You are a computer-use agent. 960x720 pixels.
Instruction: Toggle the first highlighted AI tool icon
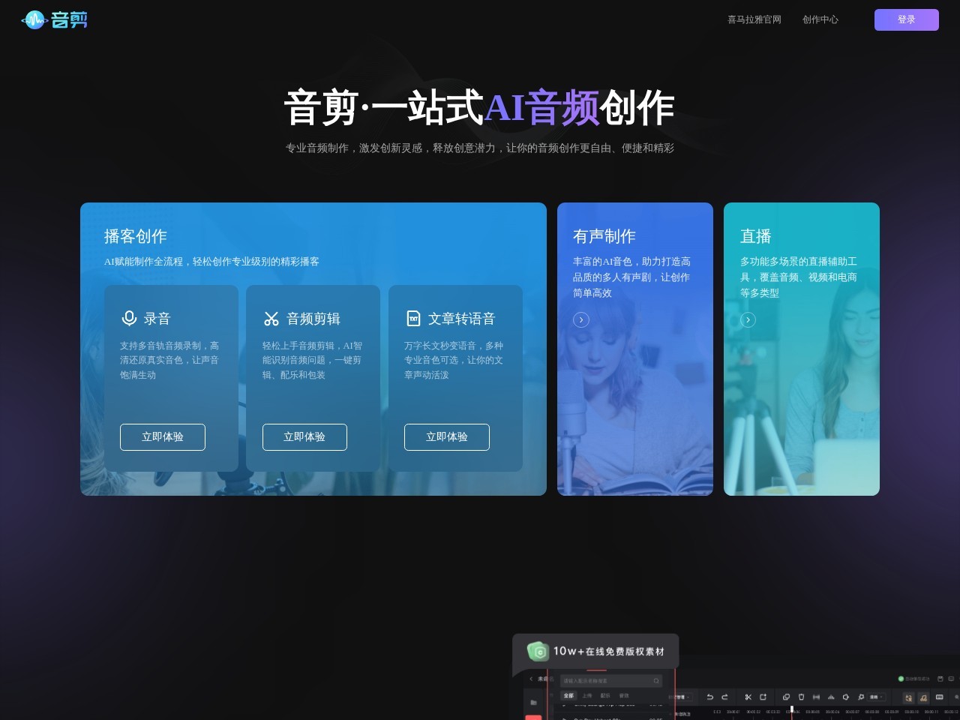point(909,697)
